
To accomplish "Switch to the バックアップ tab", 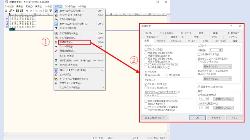I will (186, 33).
